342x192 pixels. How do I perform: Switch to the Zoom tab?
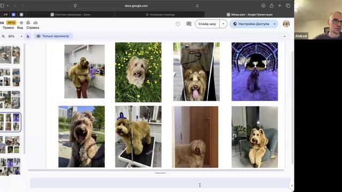coord(71,14)
